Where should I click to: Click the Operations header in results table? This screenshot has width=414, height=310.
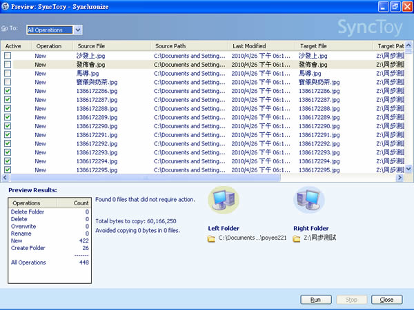[x=32, y=203]
